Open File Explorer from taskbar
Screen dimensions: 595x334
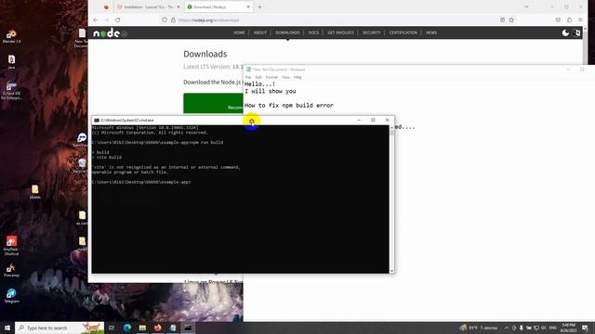point(142,328)
